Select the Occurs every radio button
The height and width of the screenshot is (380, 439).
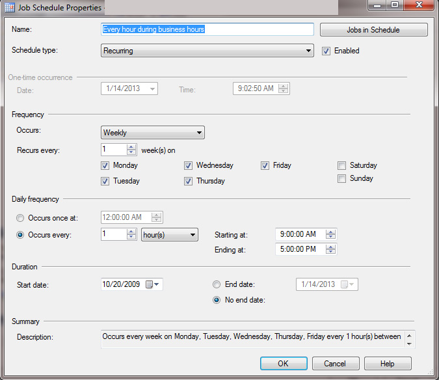20,235
